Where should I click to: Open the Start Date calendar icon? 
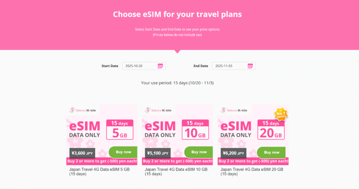point(160,66)
